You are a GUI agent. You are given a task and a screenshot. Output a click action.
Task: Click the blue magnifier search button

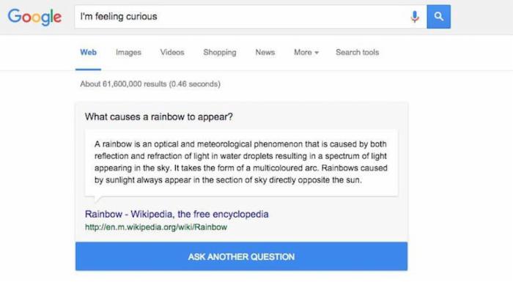pos(439,16)
